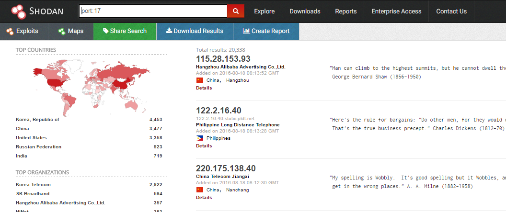Open Contact Us page

click(451, 11)
